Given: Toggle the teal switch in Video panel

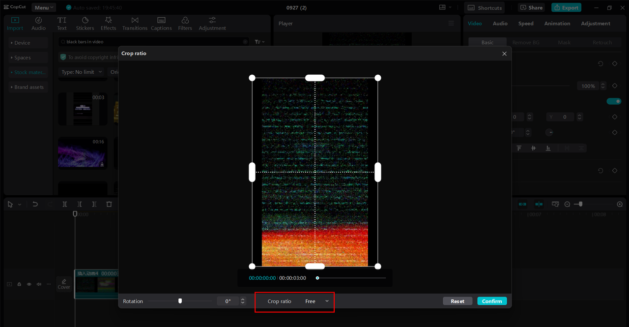Looking at the screenshot, I should (x=614, y=101).
